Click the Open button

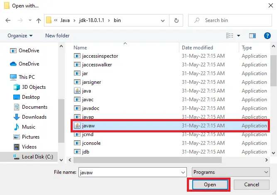pos(210,185)
